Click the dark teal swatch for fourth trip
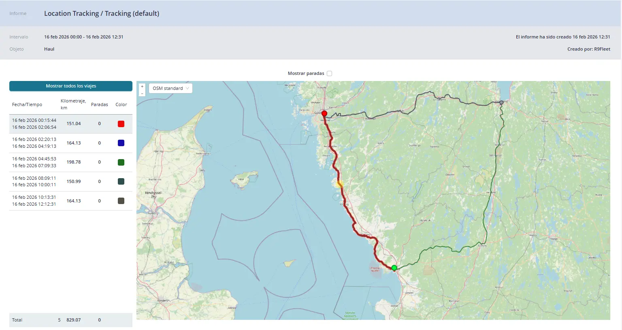 point(121,181)
